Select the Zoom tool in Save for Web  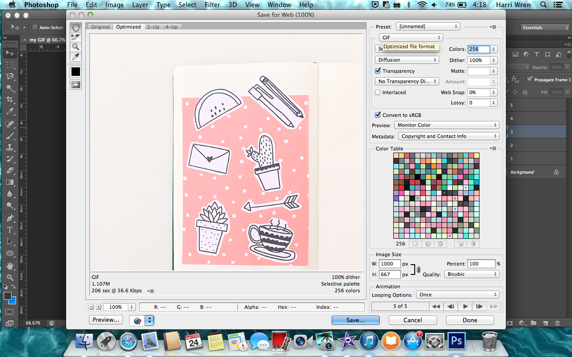pos(76,47)
